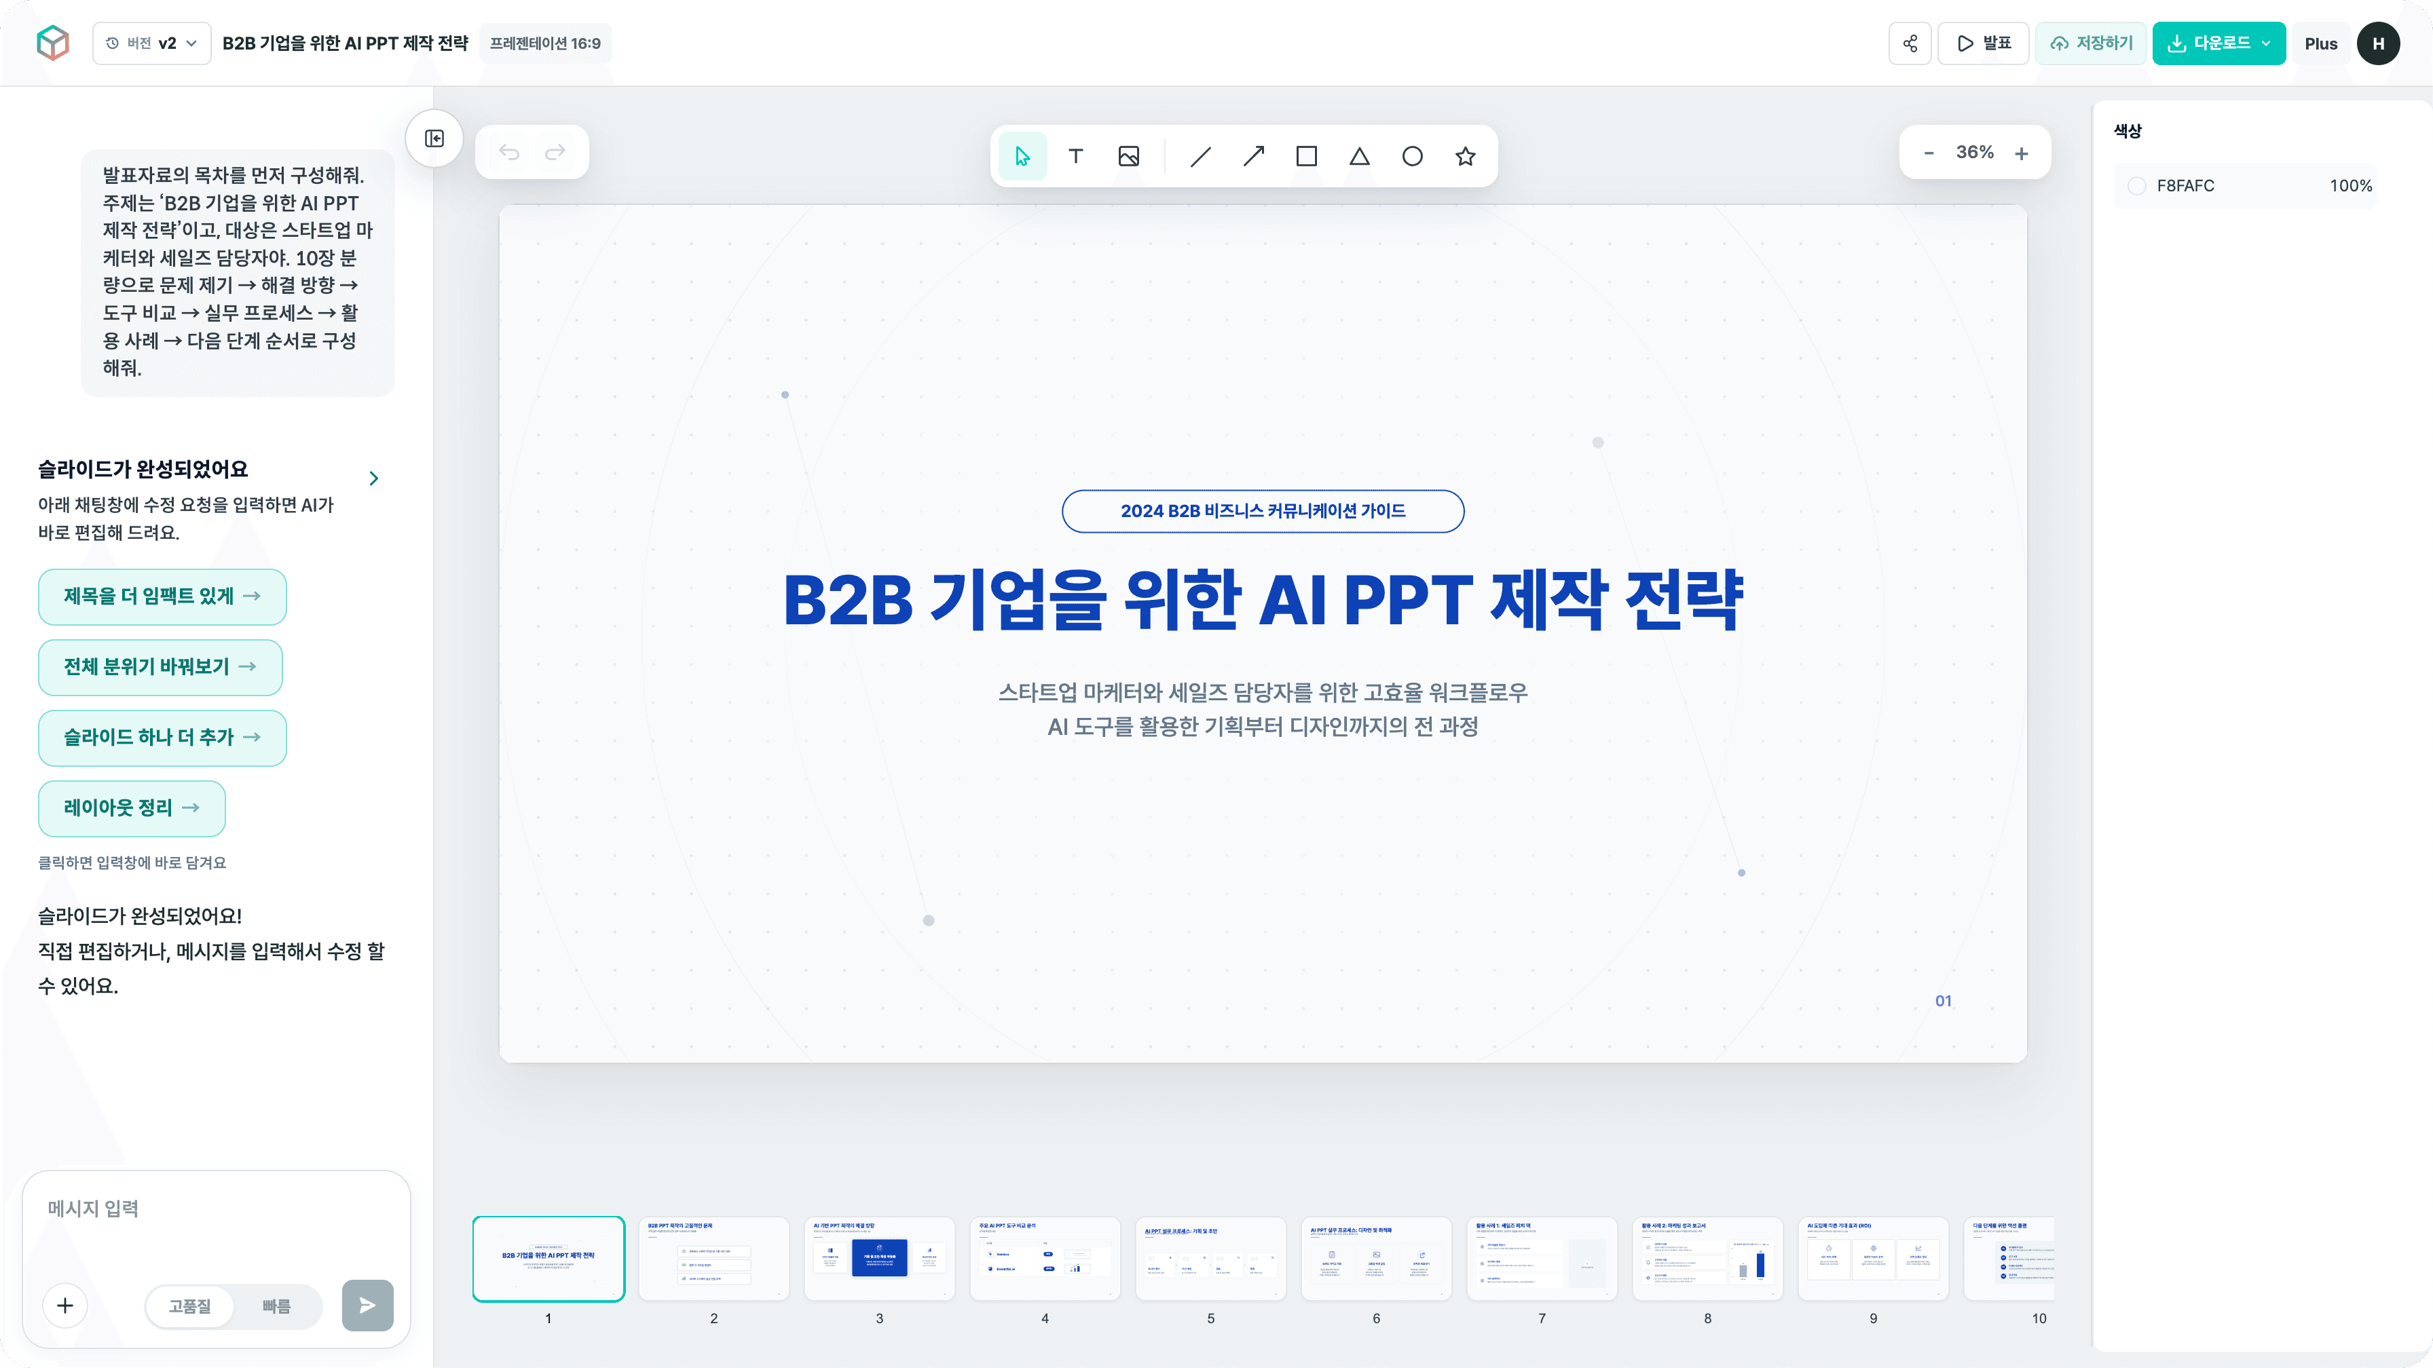Select the Rectangle shape tool
Viewport: 2433px width, 1368px height.
pos(1306,156)
